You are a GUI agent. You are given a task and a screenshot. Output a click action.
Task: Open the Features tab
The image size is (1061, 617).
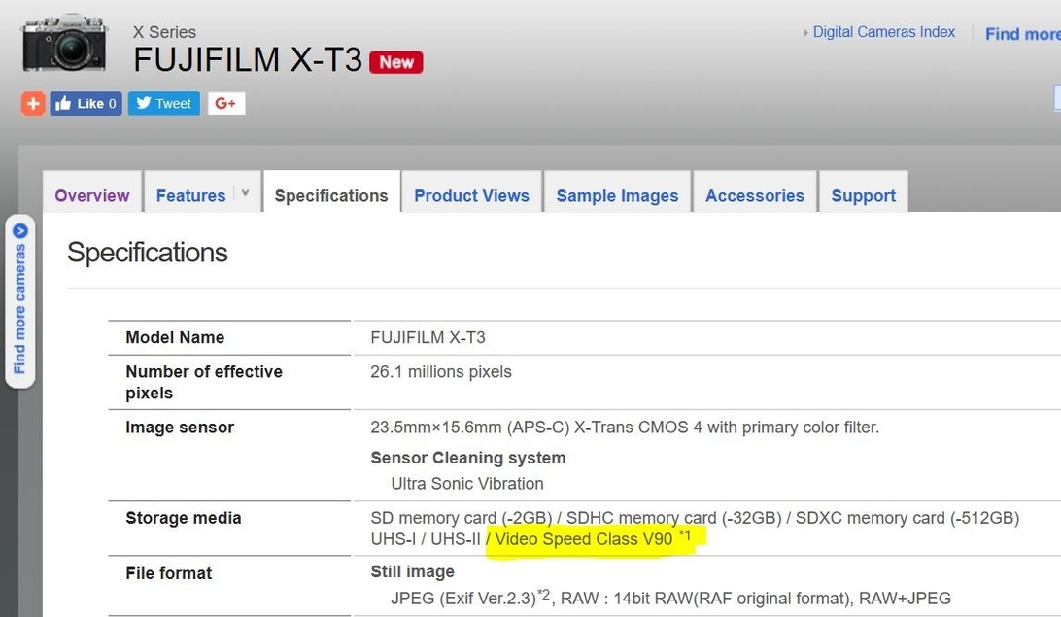pos(190,195)
